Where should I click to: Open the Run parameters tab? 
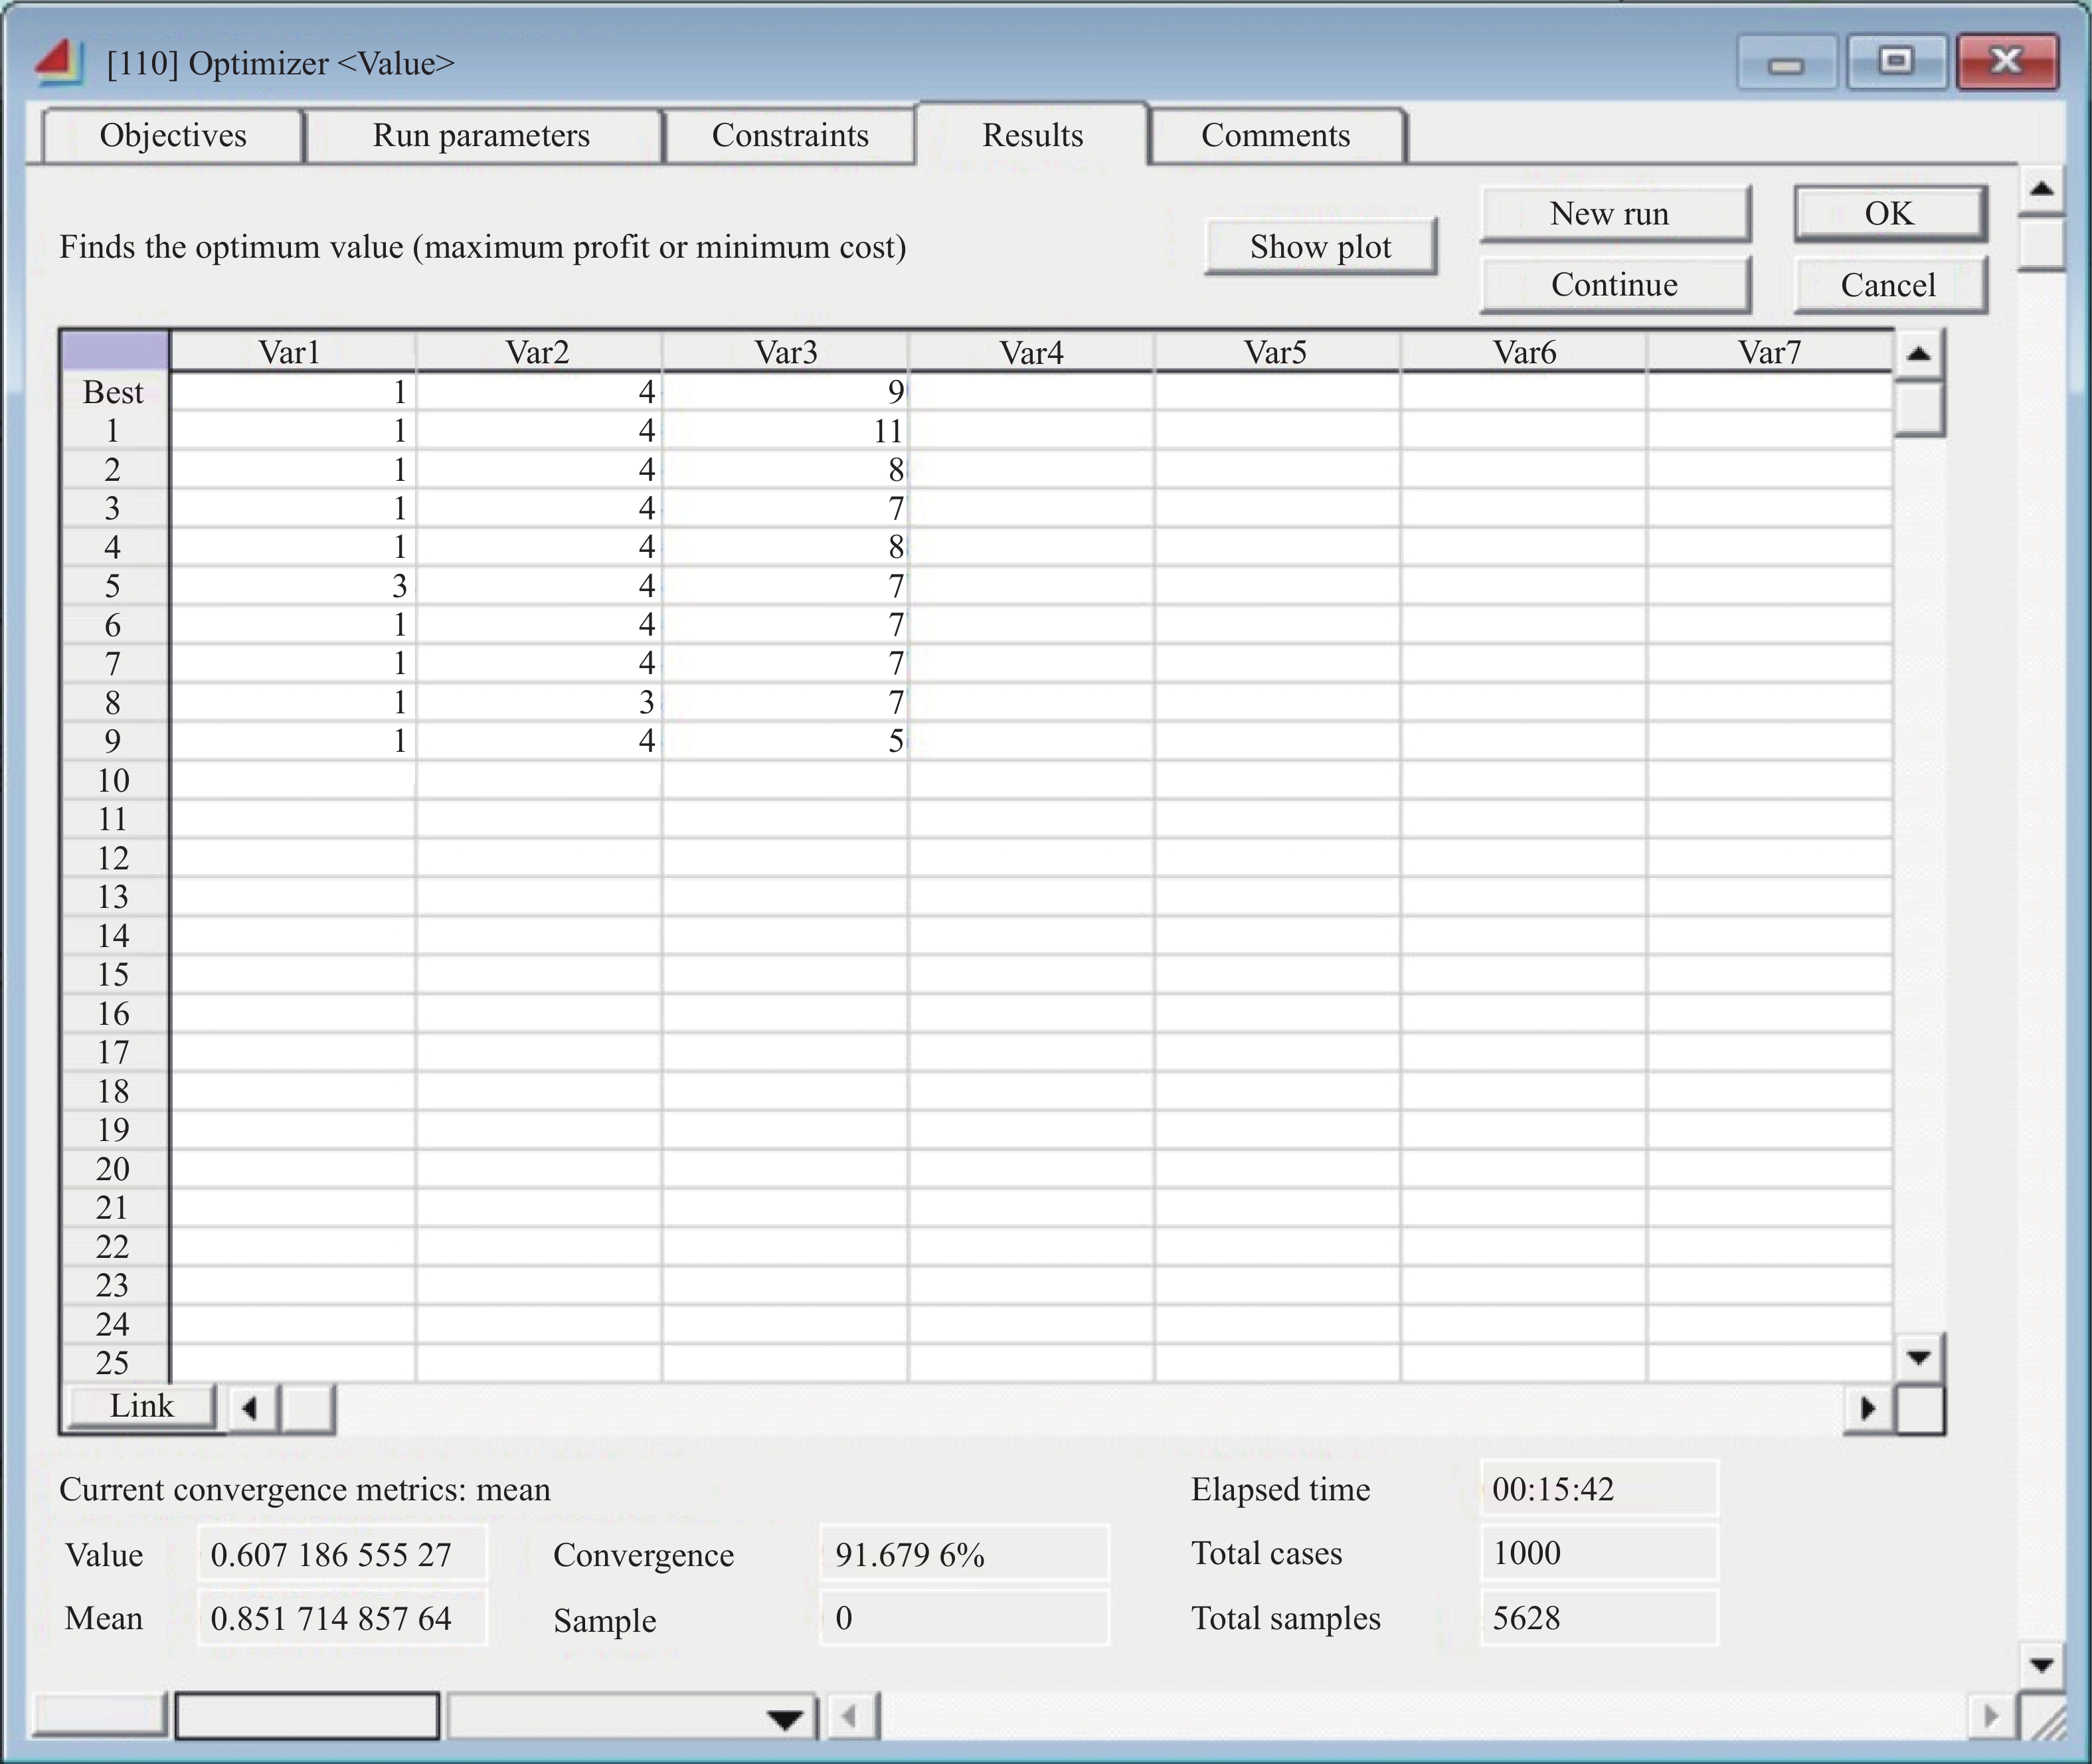pyautogui.click(x=481, y=135)
